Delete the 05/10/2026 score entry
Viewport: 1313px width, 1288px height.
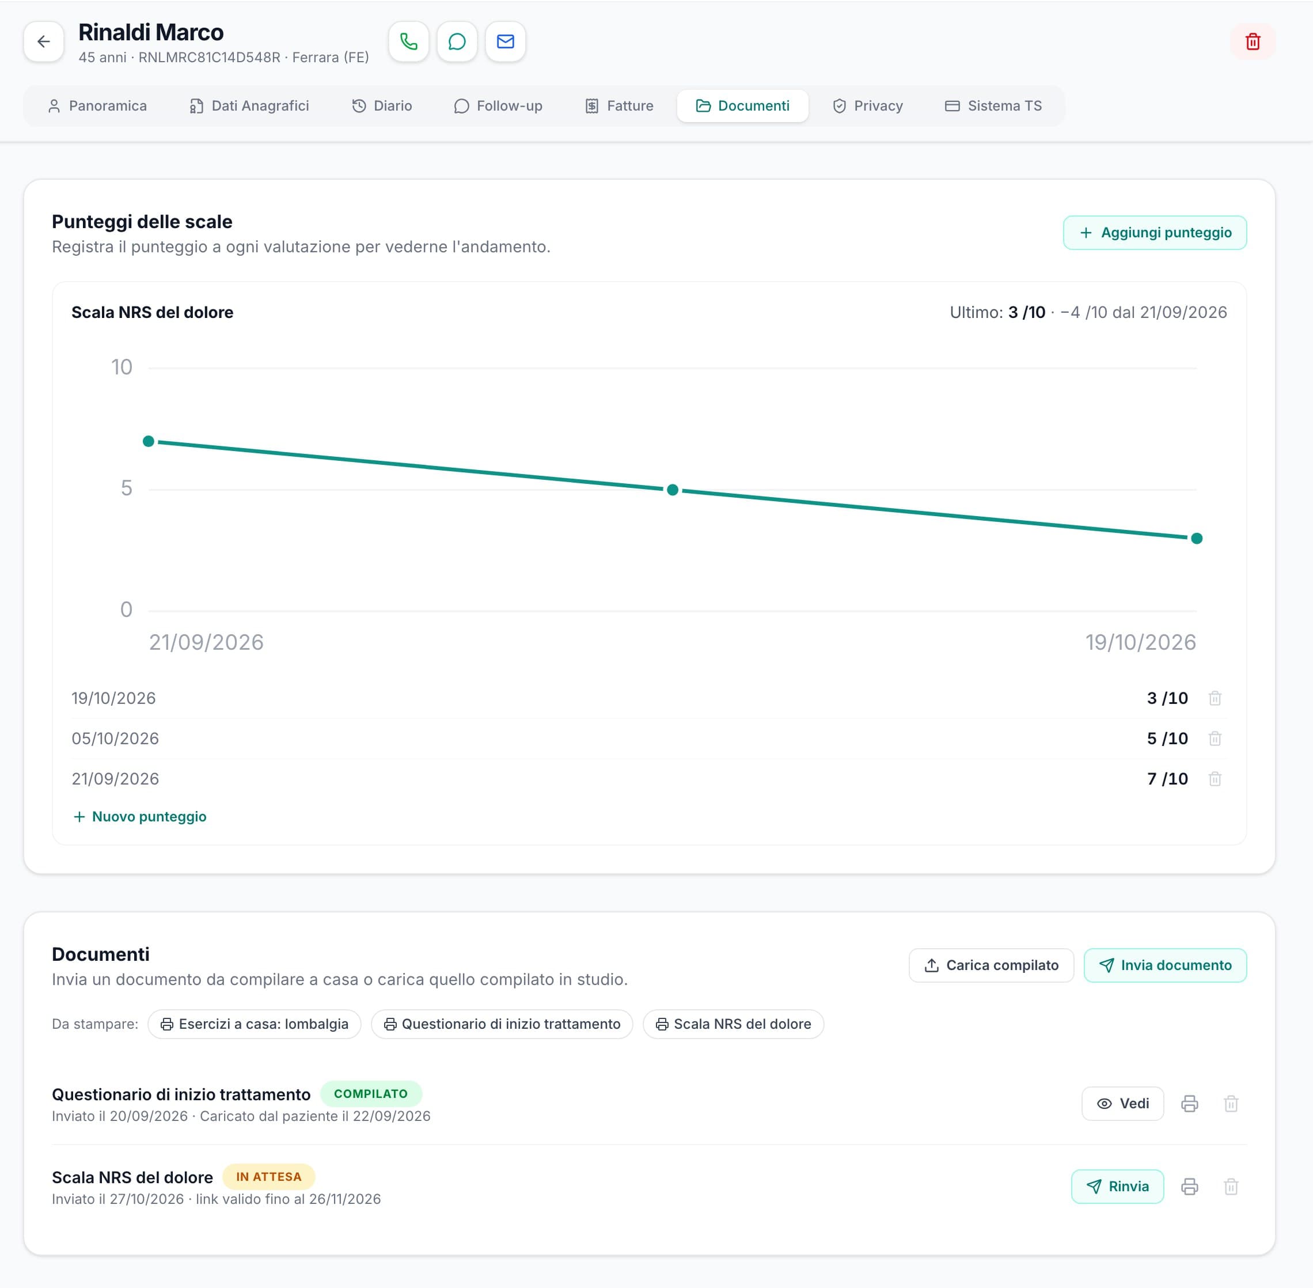(x=1215, y=738)
